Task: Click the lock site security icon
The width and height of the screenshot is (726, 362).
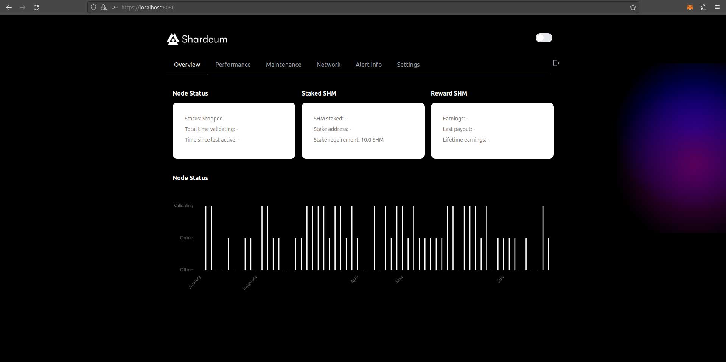Action: [x=104, y=7]
